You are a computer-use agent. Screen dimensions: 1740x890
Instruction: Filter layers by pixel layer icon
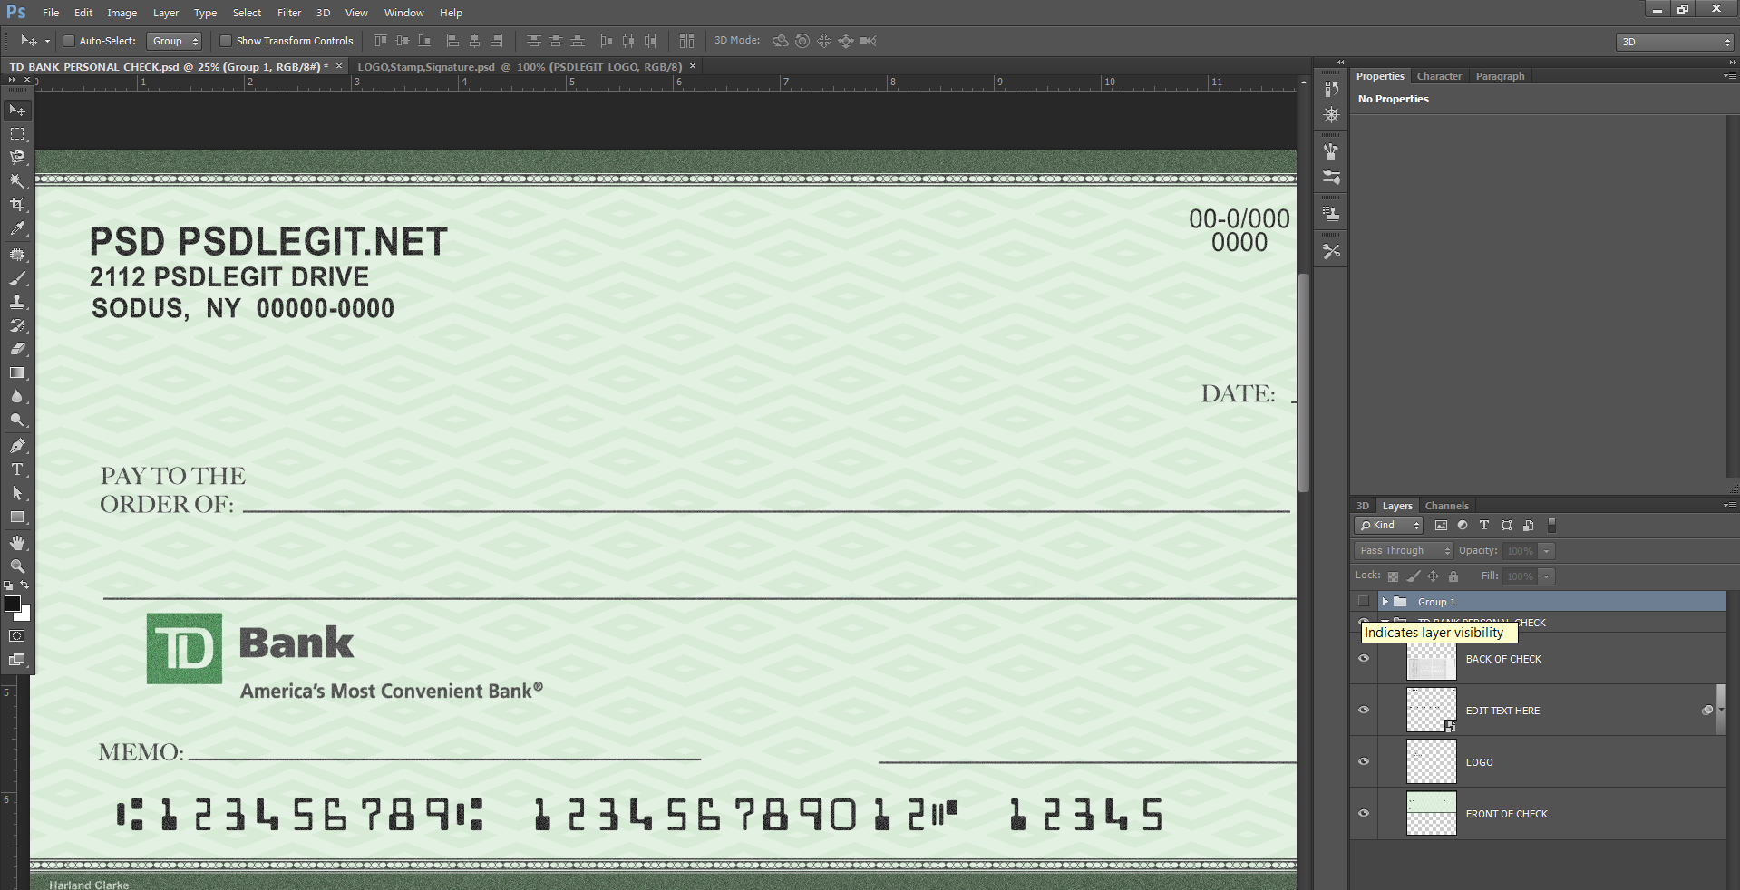click(x=1441, y=526)
